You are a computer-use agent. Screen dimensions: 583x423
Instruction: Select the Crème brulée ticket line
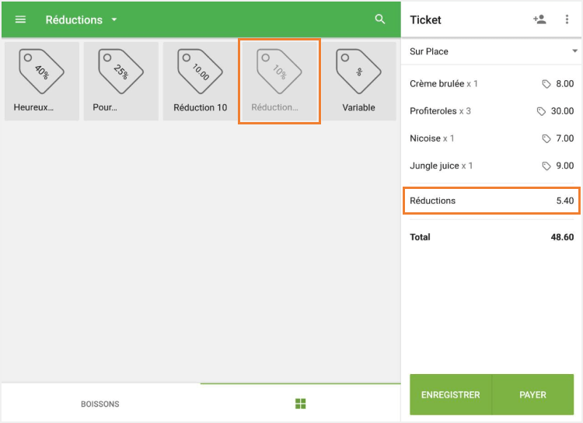pyautogui.click(x=491, y=84)
